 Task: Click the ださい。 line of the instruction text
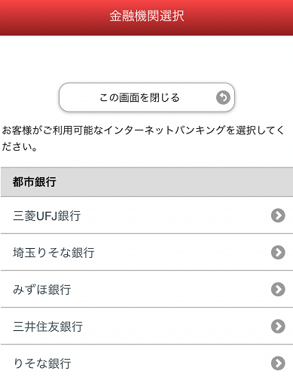20,147
